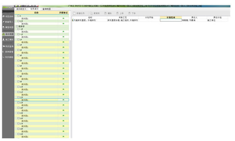This screenshot has height=141, width=235.
Task: Click the flag under the S node
Action: (x=63, y=18)
